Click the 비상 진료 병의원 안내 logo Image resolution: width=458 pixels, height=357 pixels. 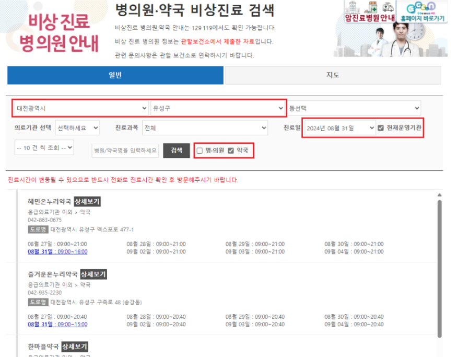[x=58, y=32]
